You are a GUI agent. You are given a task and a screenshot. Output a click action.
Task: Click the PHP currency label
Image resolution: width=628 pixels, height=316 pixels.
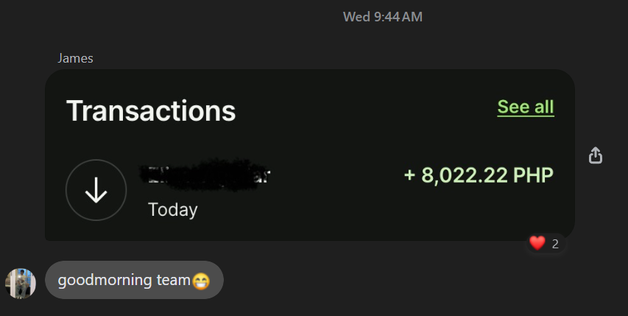tap(533, 175)
